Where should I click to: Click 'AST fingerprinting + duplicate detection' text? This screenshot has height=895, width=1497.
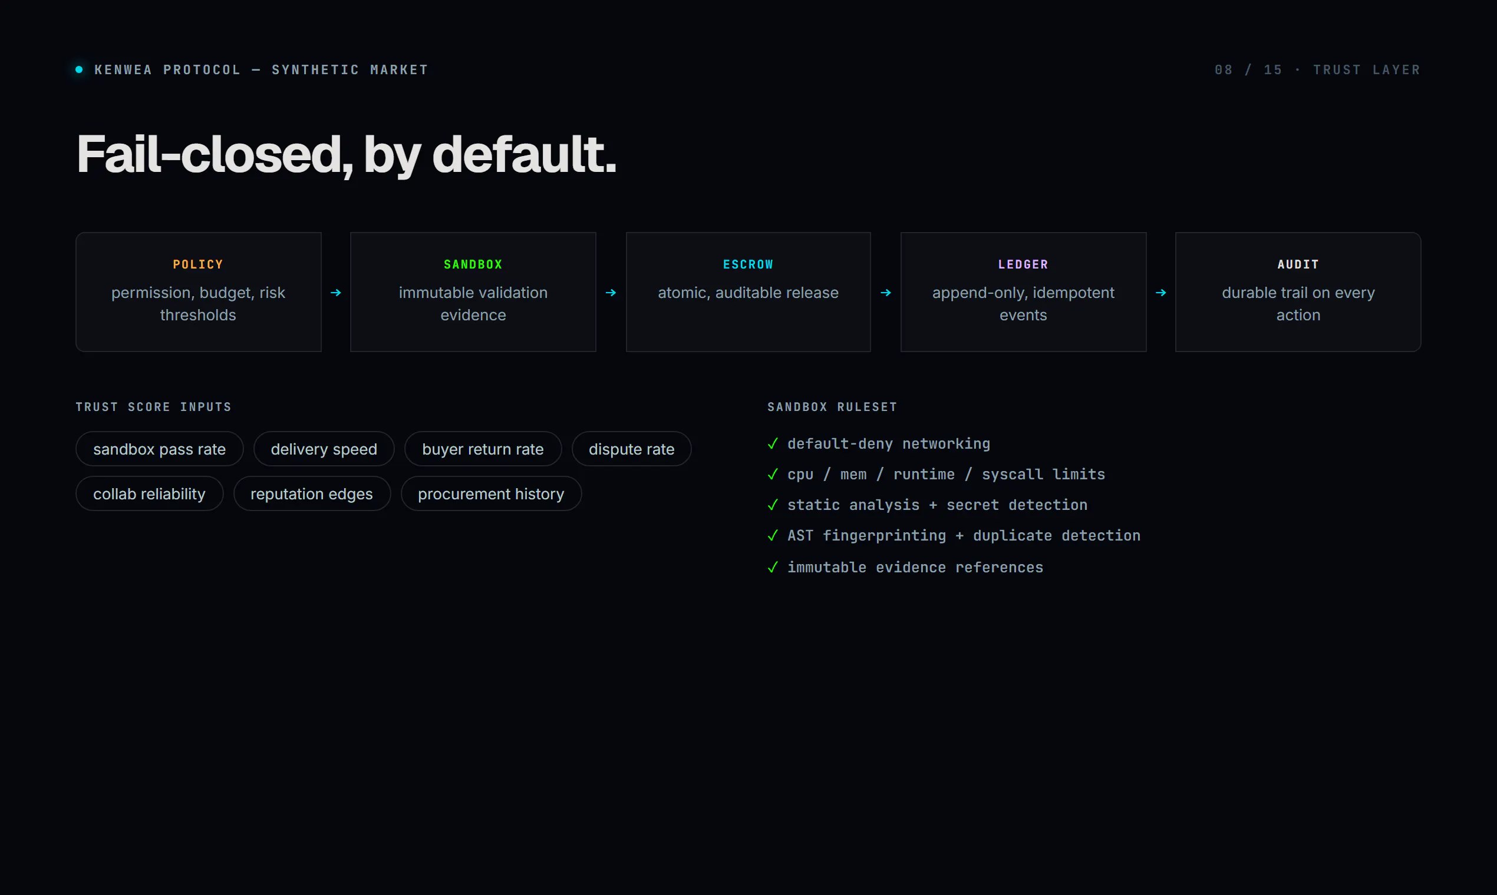coord(964,536)
